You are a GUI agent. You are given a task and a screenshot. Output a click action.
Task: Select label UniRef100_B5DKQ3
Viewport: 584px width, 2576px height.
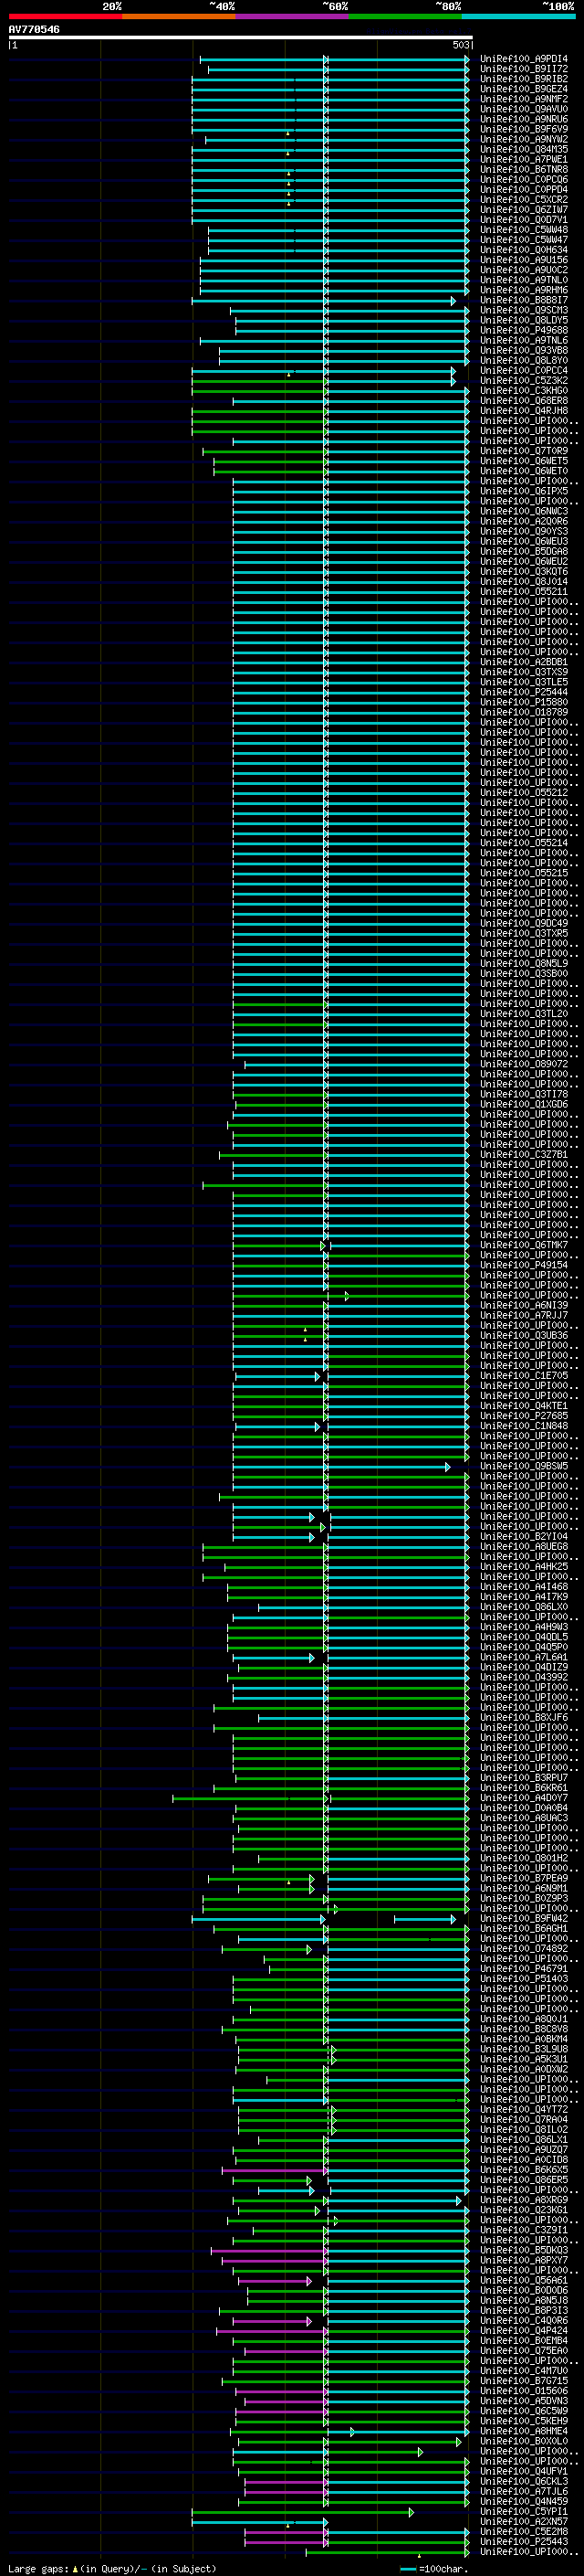(523, 2250)
